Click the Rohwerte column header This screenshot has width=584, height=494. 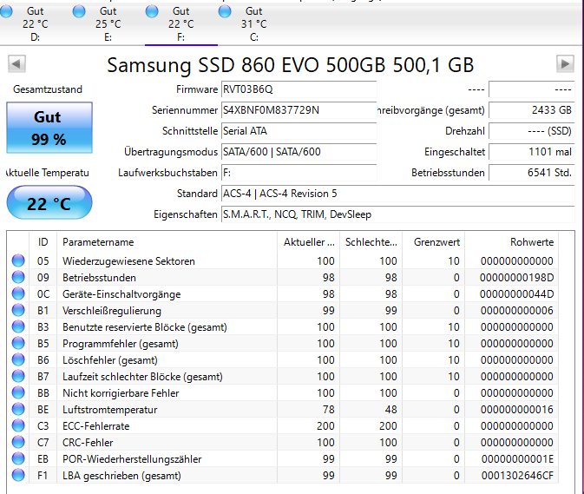pyautogui.click(x=511, y=242)
